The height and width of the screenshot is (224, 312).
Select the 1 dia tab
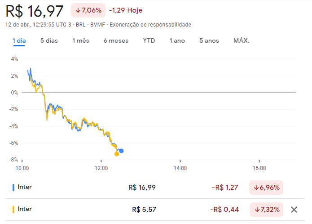19,40
